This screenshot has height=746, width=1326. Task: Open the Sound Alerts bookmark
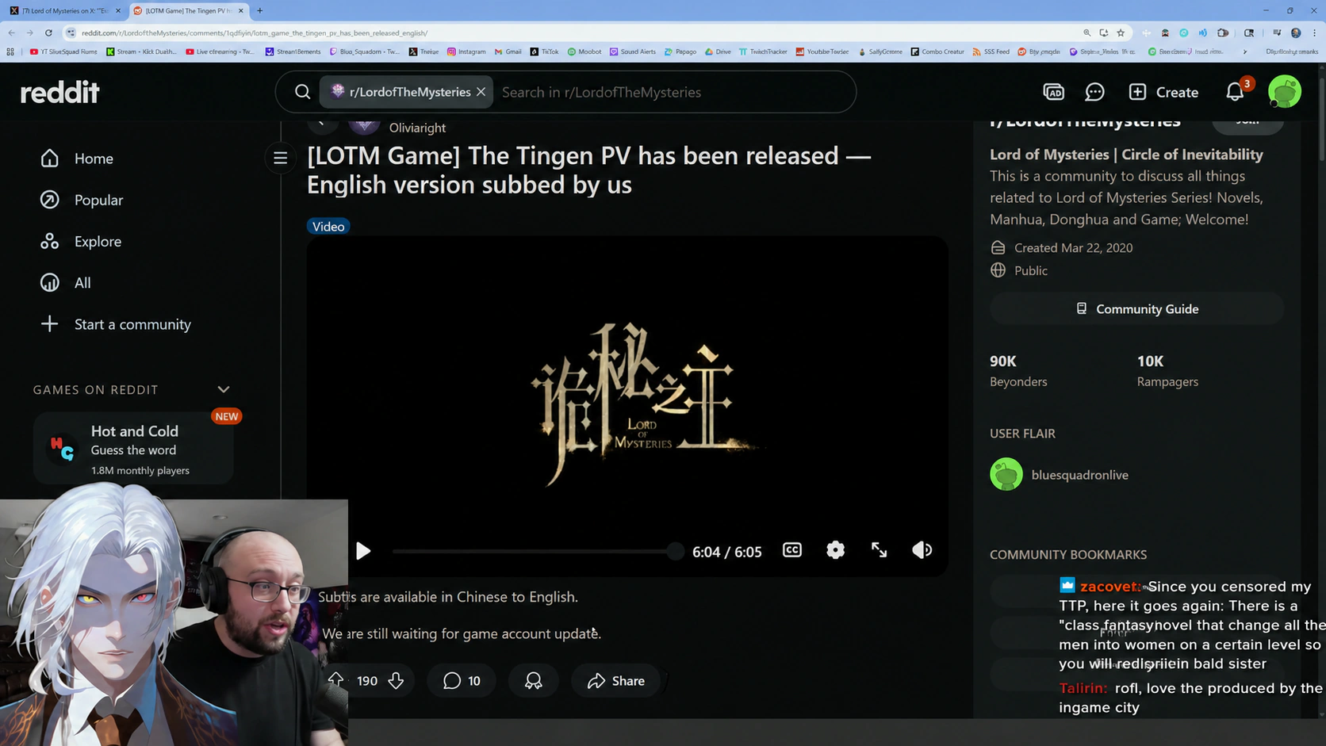[633, 52]
